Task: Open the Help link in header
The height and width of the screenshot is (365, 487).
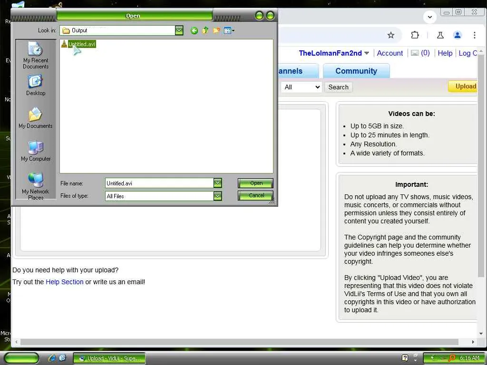Action: (x=445, y=53)
